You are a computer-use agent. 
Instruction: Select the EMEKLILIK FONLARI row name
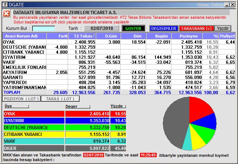(x=24, y=67)
